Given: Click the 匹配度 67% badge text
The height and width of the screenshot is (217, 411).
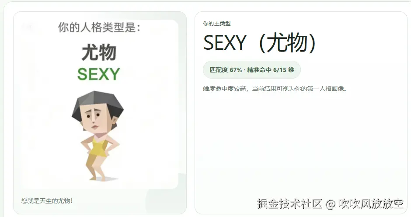Looking at the screenshot, I should [226, 70].
